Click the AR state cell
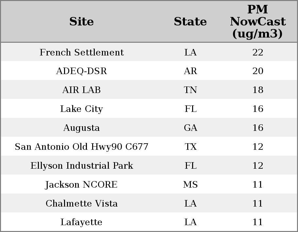 (190, 71)
